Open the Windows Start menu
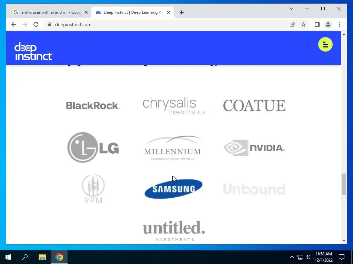Screen dimensions: 353x264 click(x=8, y=257)
